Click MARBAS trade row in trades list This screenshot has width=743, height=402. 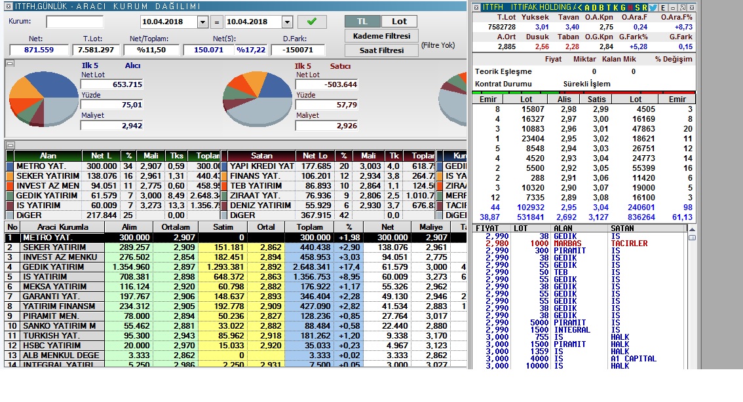point(579,244)
